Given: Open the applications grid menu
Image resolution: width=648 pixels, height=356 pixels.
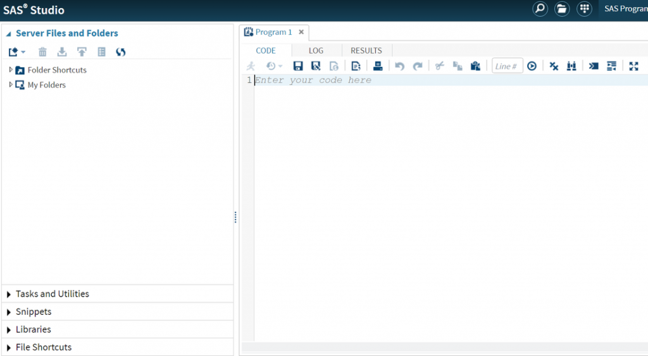Looking at the screenshot, I should [584, 9].
